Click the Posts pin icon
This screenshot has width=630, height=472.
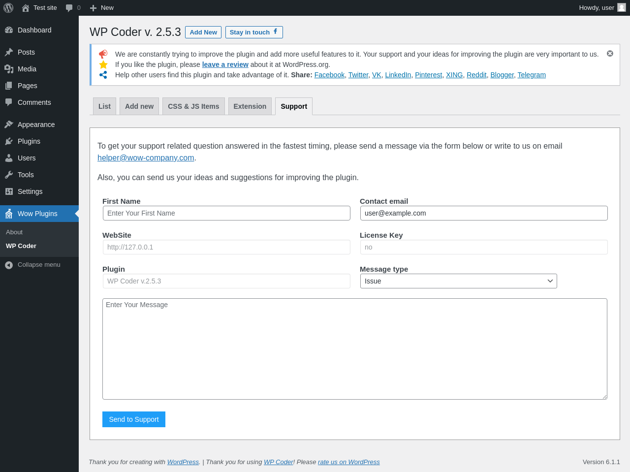9,52
